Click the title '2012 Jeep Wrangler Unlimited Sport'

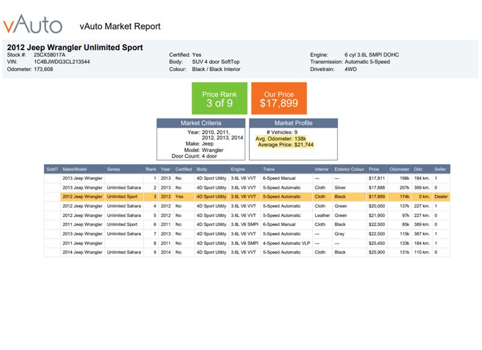coord(75,48)
